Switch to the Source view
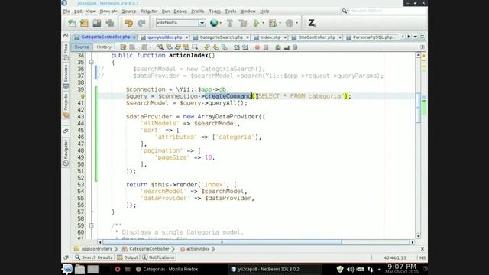This screenshot has width=489, height=275. point(82,47)
